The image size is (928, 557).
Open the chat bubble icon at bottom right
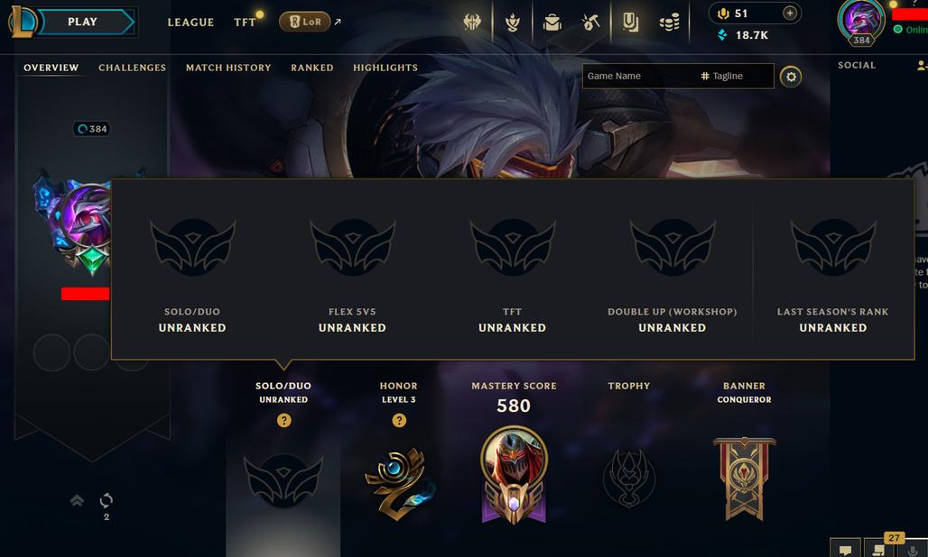(846, 549)
